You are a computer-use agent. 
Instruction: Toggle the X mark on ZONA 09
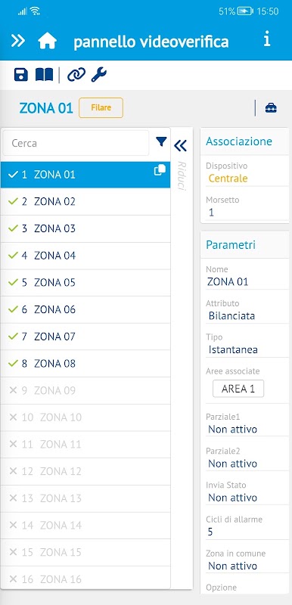pyautogui.click(x=13, y=390)
